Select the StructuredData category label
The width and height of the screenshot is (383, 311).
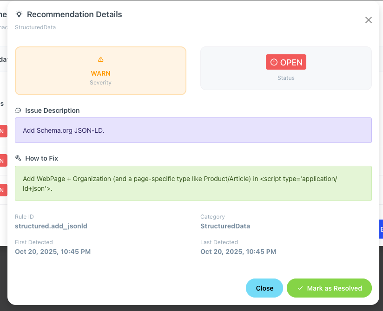click(225, 226)
